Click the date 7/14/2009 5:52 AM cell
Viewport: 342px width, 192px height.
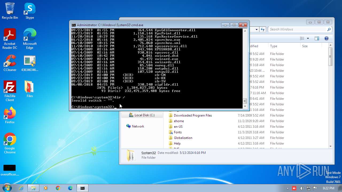(x=251, y=115)
